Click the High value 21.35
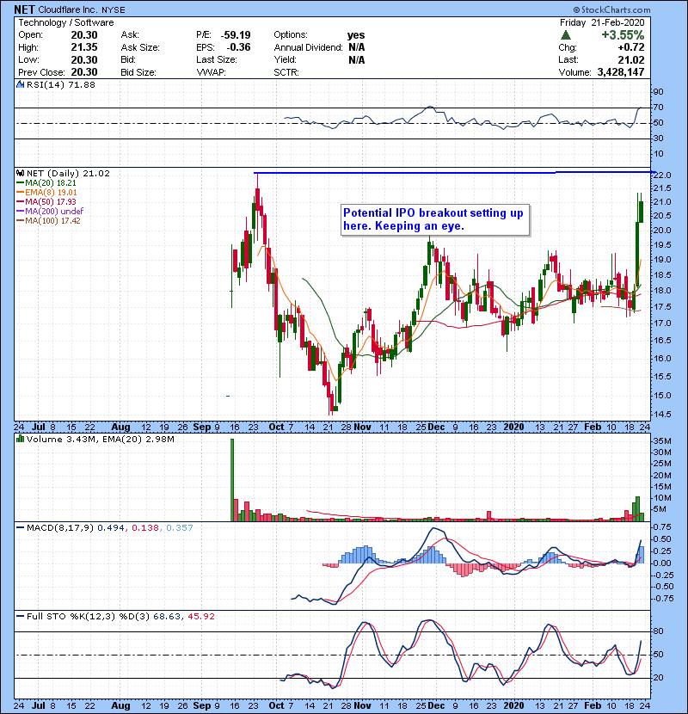The height and width of the screenshot is (714, 688). [x=84, y=47]
